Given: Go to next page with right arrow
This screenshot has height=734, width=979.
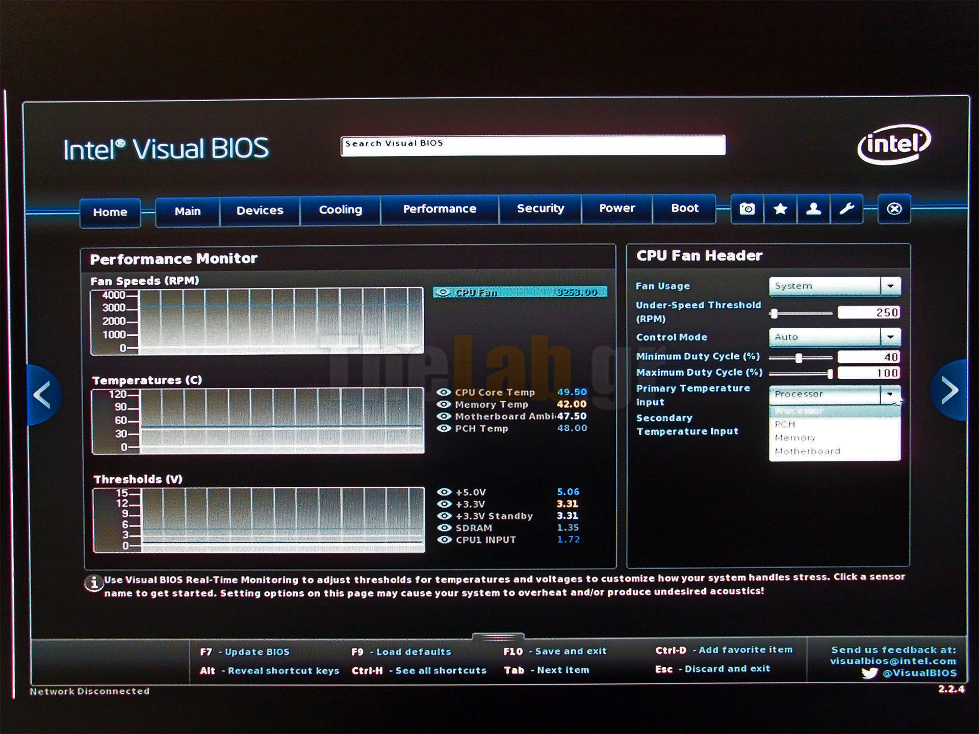Looking at the screenshot, I should [949, 391].
